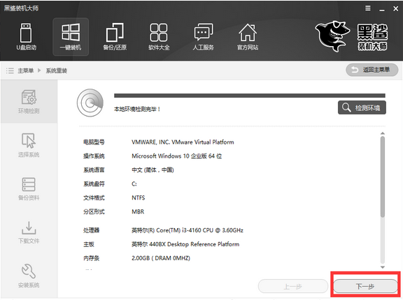Screen dimensions: 403x300
Task: Click 系统重装 in the breadcrumb
Action: [x=57, y=70]
